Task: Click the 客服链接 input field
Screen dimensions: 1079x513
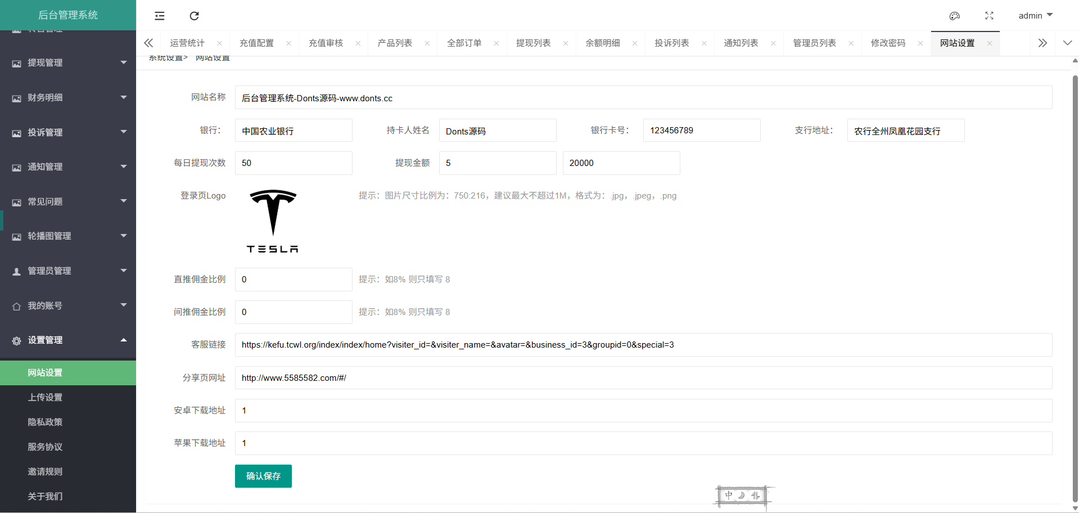Action: point(643,345)
